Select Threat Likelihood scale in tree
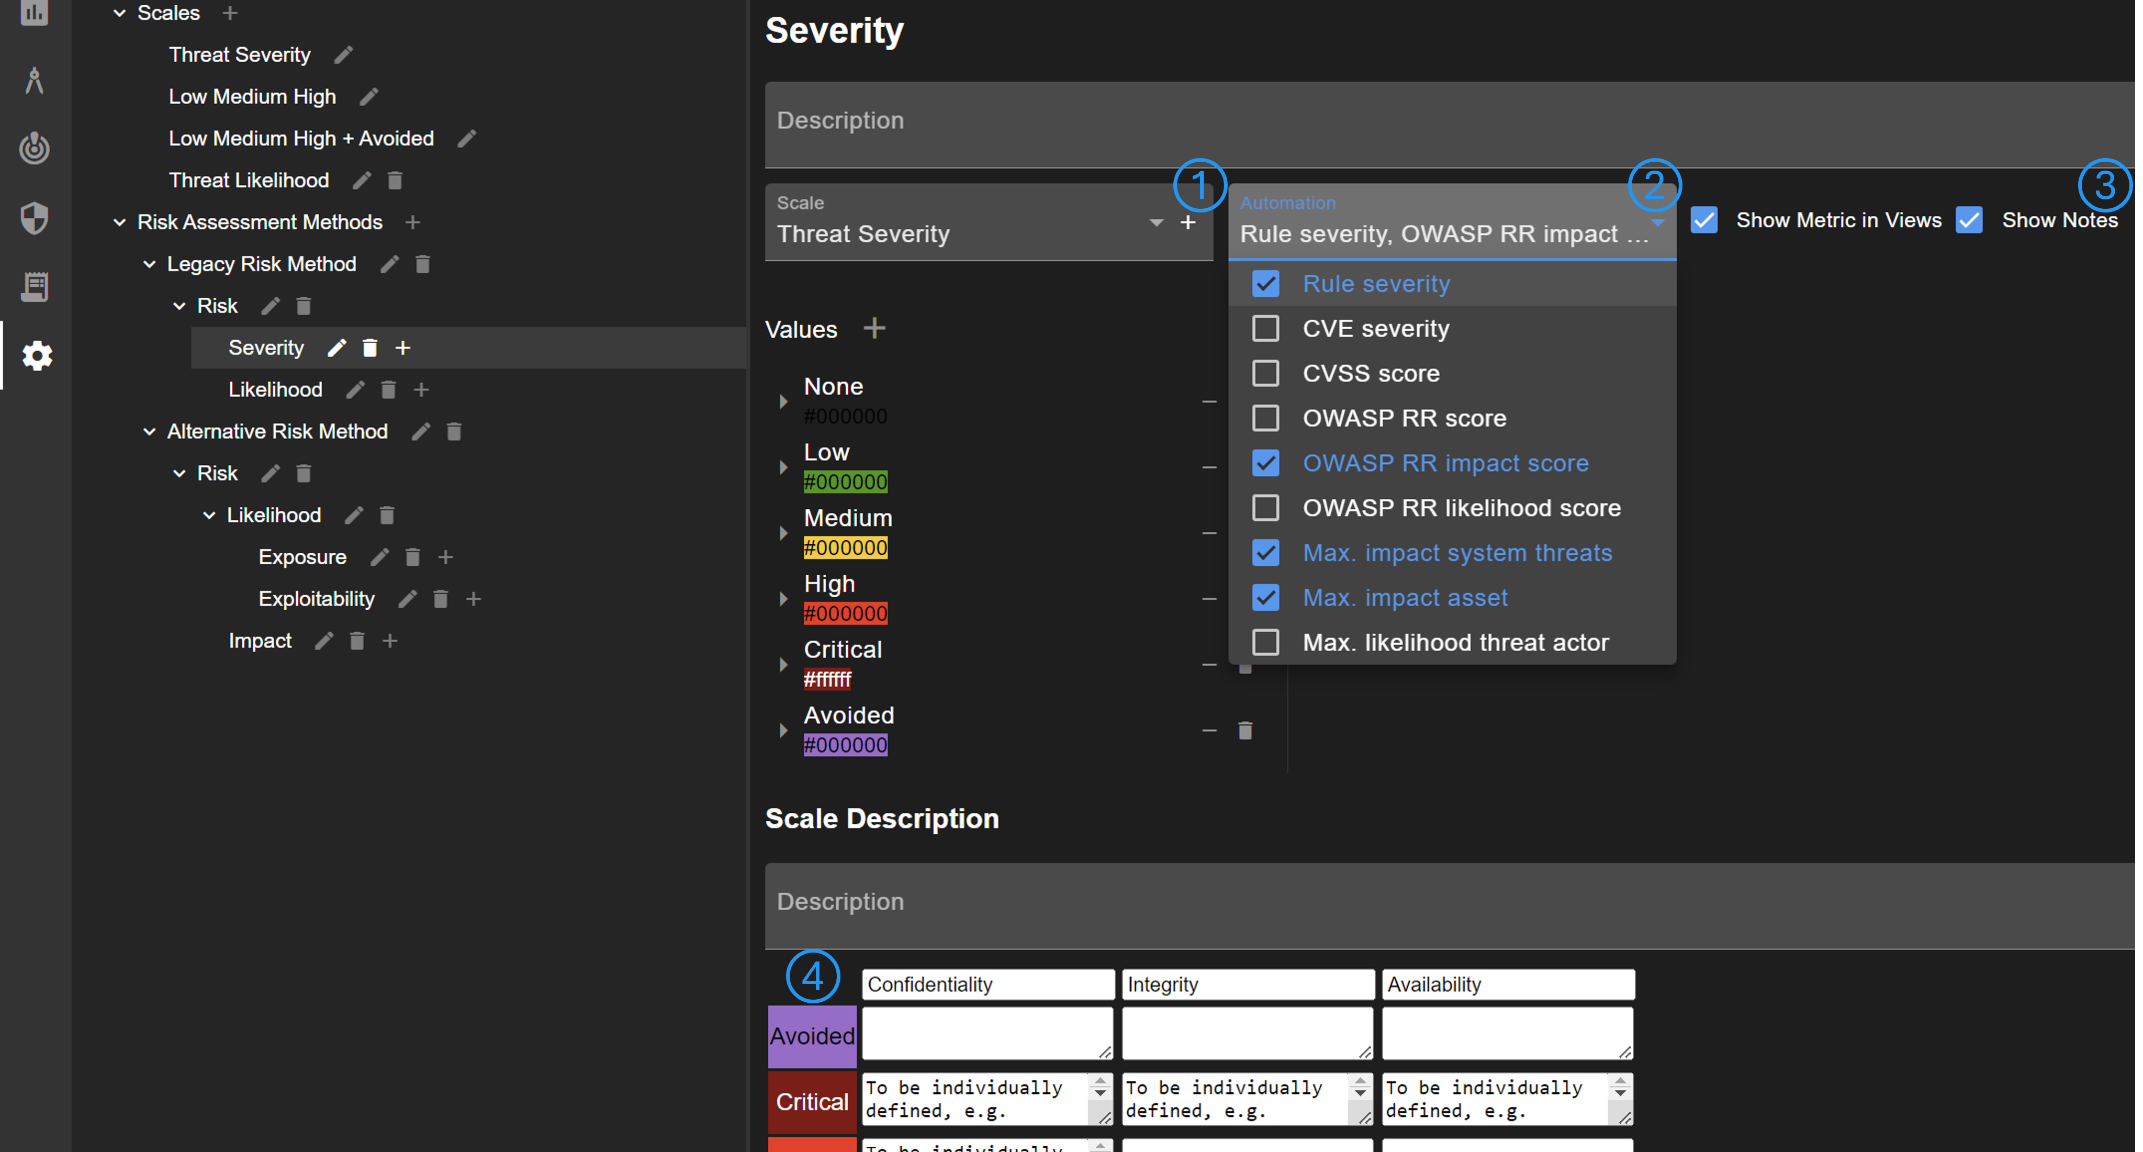Screen dimensions: 2143x1152 click(x=249, y=181)
